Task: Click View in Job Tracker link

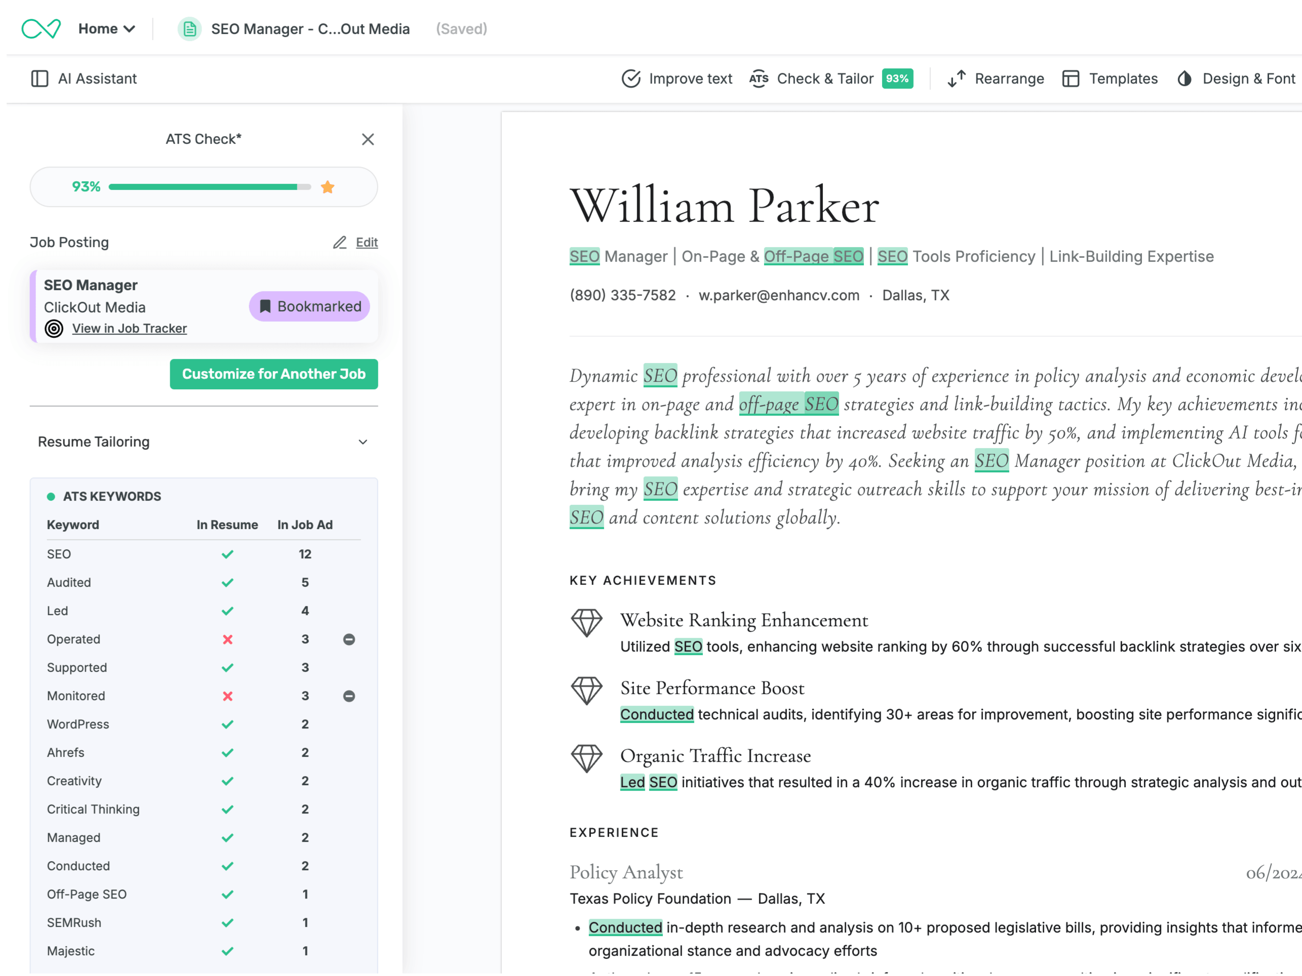Action: coord(130,329)
